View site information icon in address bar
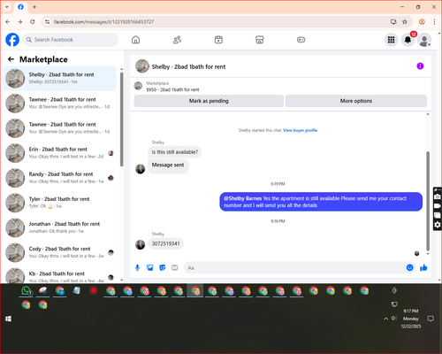442x354 pixels. (47, 21)
